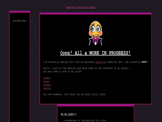162x122 pixels.
Task: Click the 'Oops! All a WORK IN PROGRESS!' heading
Action: 95,53
